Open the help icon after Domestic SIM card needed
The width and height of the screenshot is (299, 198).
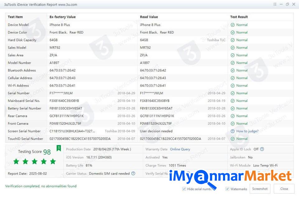[x=133, y=173]
